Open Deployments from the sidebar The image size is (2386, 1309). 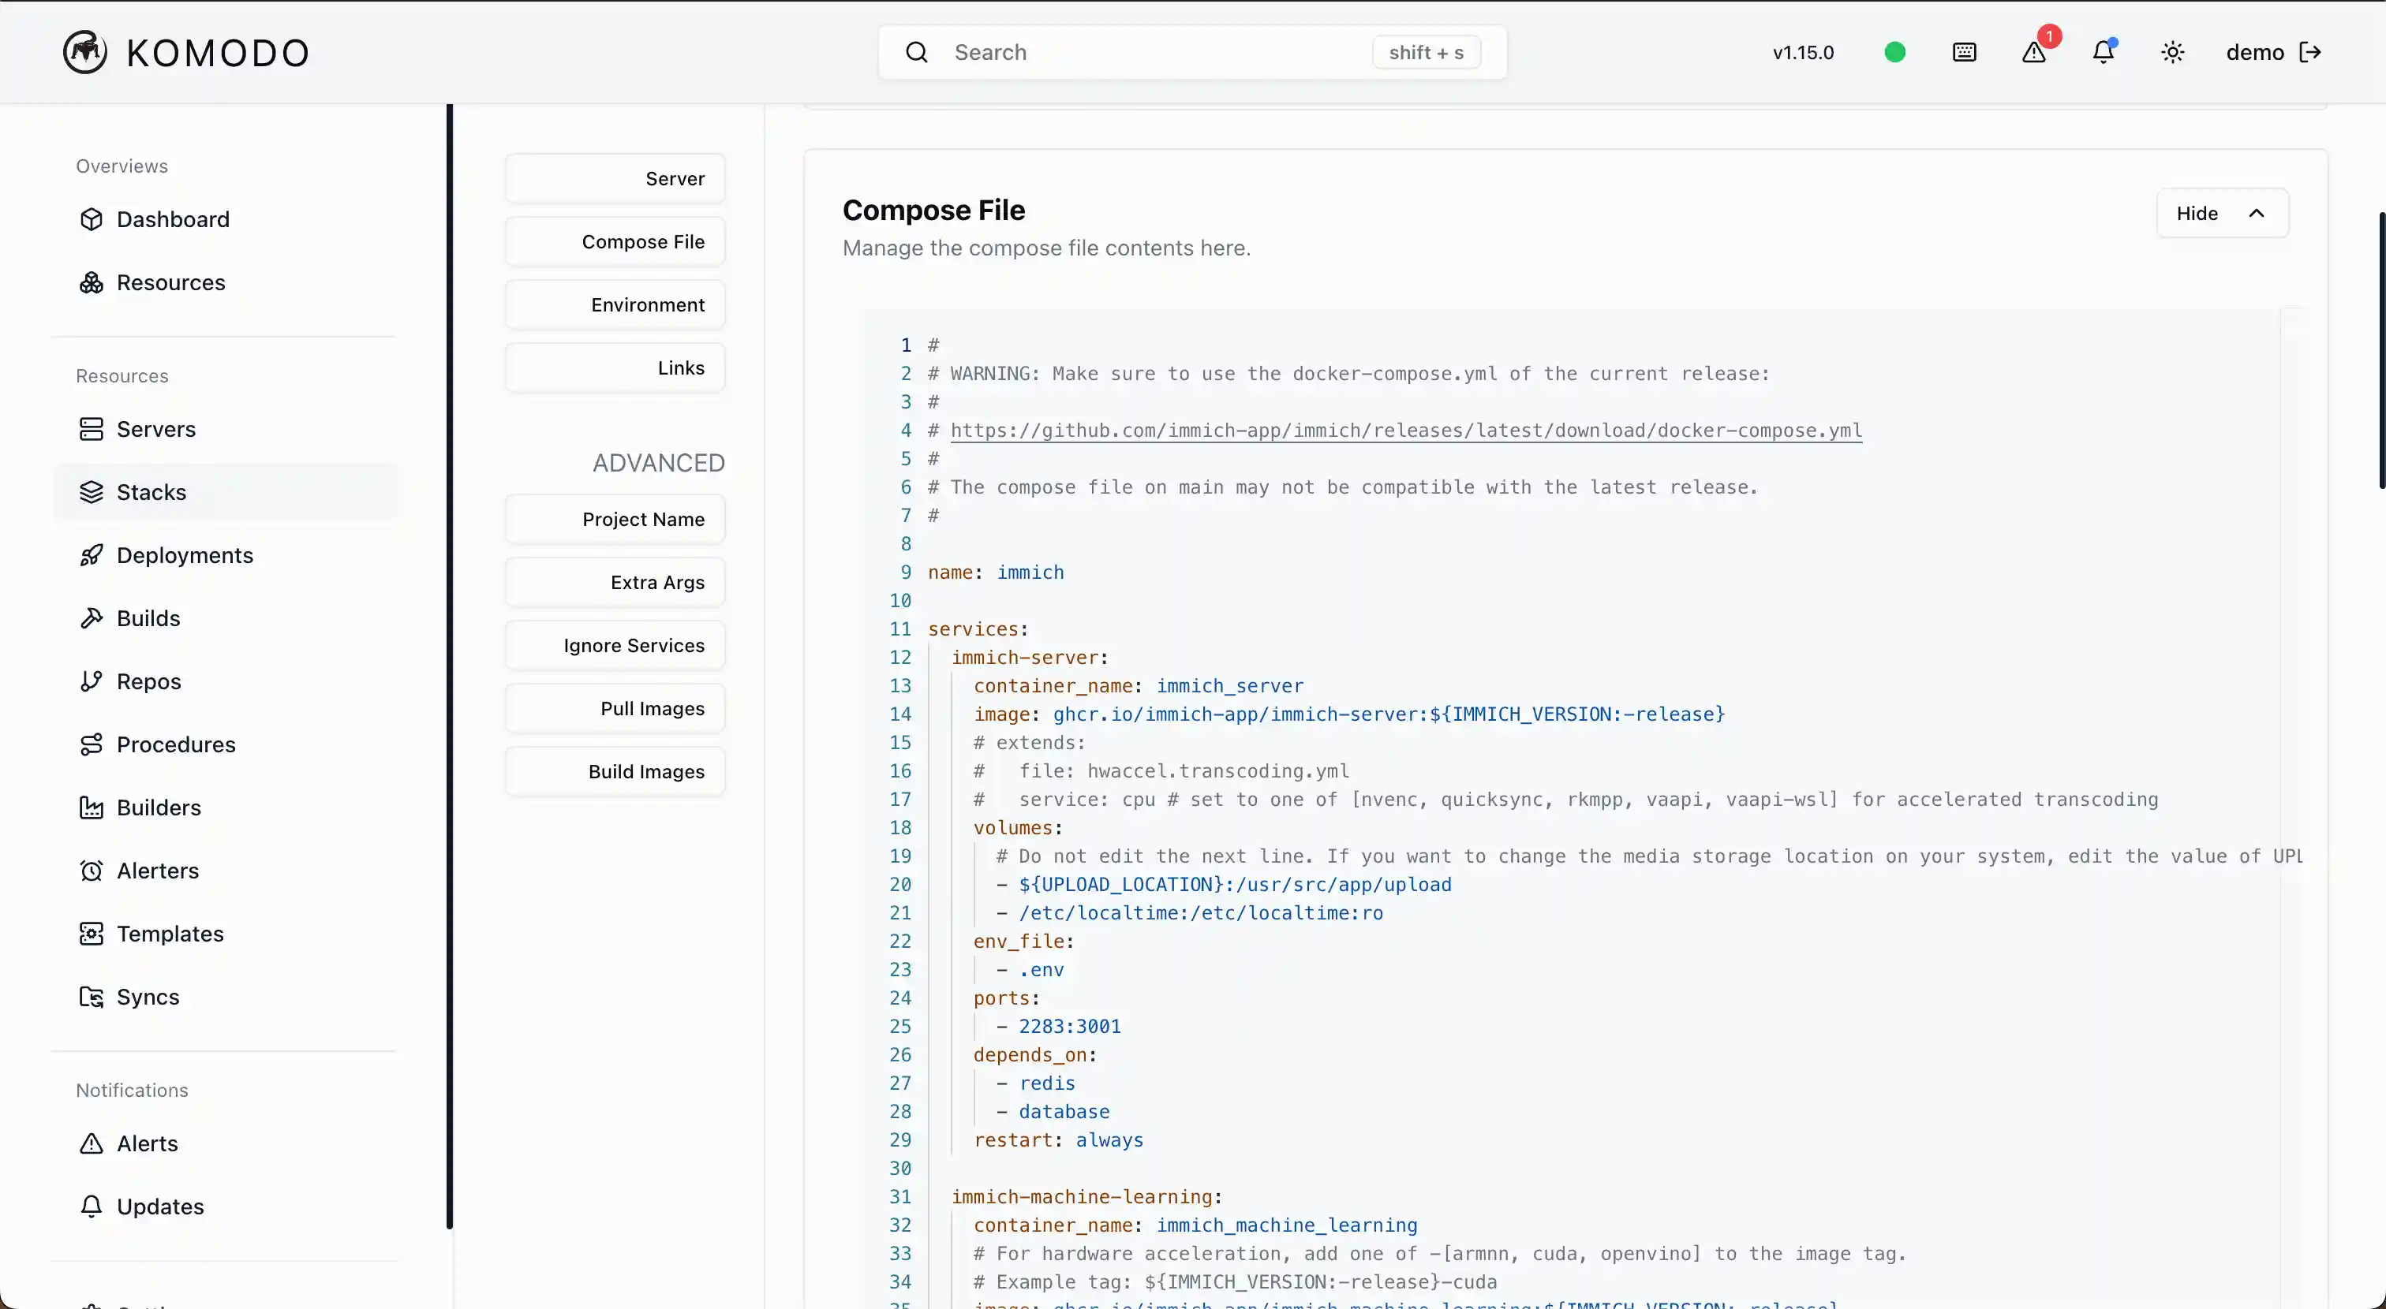pos(185,555)
